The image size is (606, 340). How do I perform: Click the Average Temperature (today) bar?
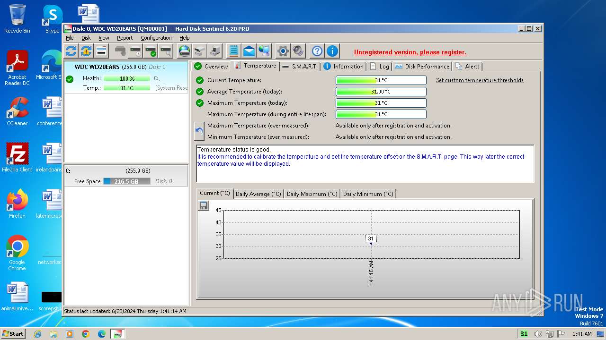[x=381, y=92]
